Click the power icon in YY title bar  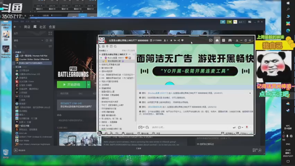pyautogui.click(x=250, y=40)
